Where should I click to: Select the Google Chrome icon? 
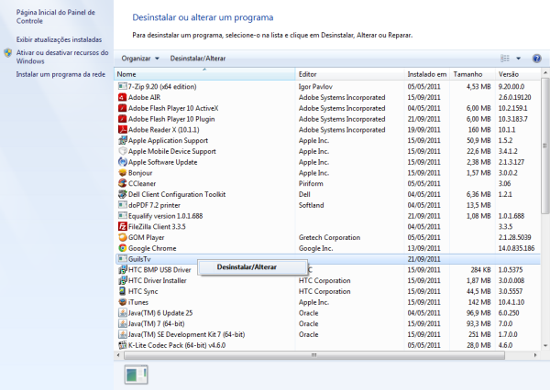pyautogui.click(x=122, y=248)
